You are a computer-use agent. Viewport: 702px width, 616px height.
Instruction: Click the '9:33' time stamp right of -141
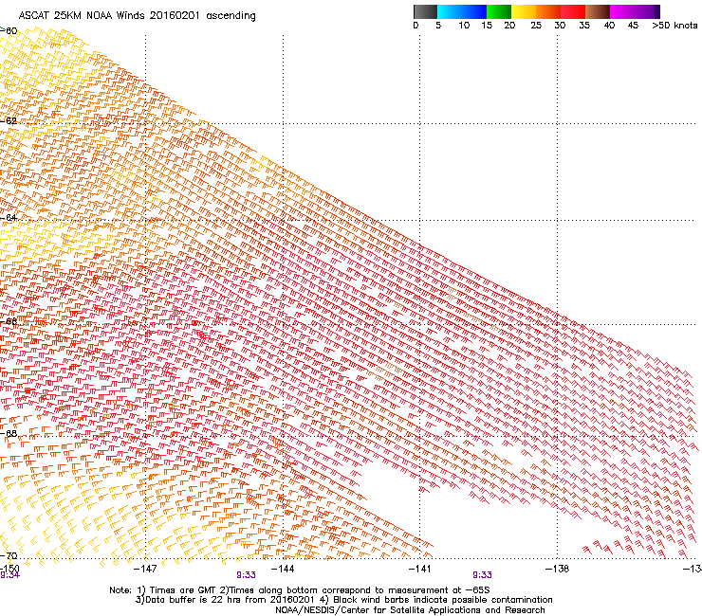(x=482, y=575)
